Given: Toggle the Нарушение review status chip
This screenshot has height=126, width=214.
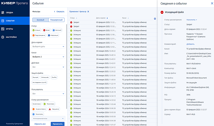Looking at the screenshot, I should [x=54, y=109].
